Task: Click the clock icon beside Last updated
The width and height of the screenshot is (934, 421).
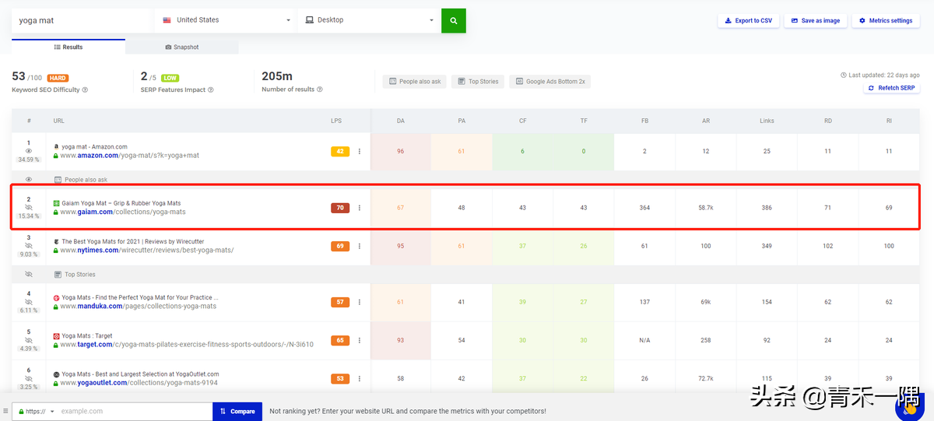Action: point(844,75)
